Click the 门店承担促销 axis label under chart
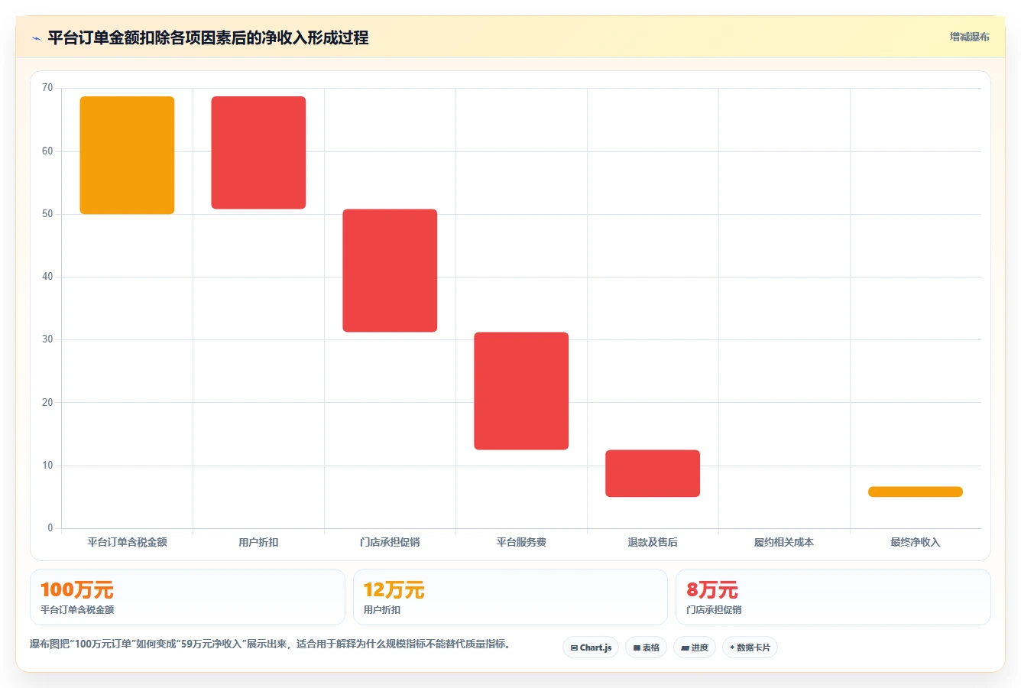 coord(390,542)
